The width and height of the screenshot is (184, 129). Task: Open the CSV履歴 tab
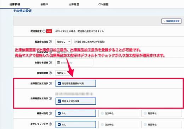(x=103, y=4)
